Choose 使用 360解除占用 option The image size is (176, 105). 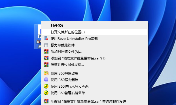[x=94, y=73]
